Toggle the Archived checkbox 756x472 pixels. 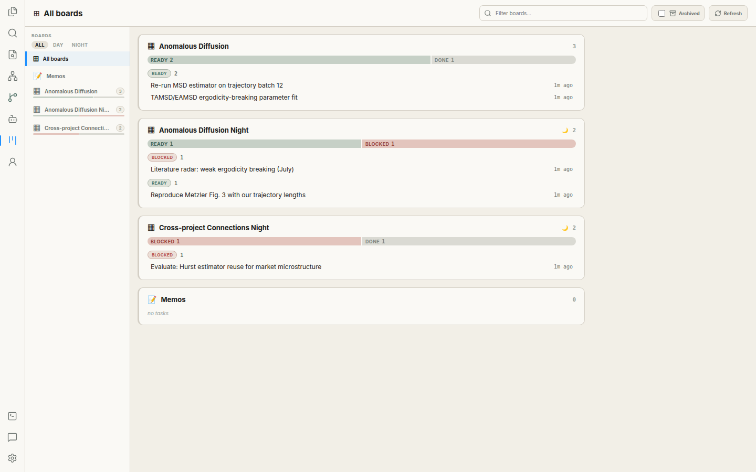(661, 13)
